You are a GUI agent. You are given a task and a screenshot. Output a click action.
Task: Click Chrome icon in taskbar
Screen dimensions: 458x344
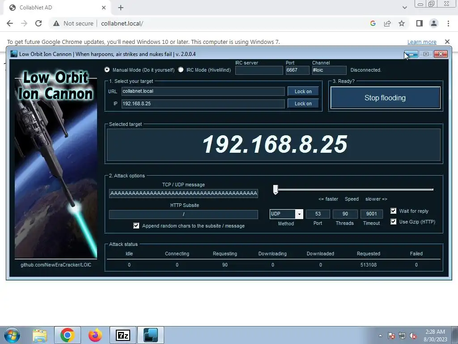tap(68, 335)
